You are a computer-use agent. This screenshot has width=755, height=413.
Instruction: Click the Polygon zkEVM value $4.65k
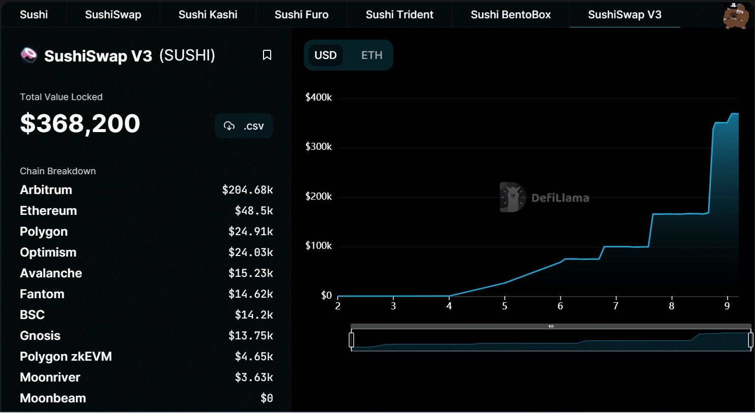(254, 357)
